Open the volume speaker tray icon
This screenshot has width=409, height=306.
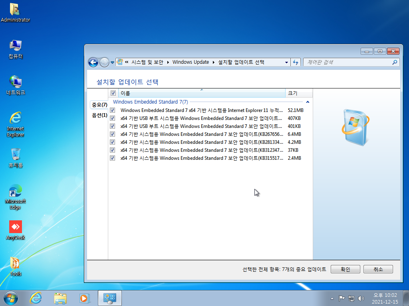361,298
